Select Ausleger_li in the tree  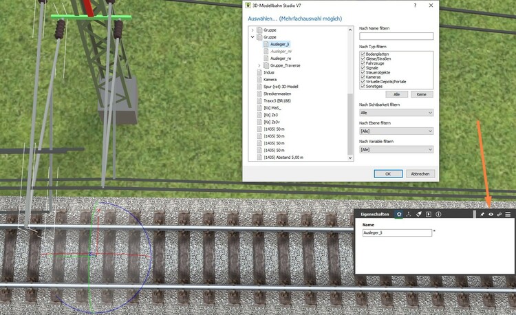(x=280, y=44)
